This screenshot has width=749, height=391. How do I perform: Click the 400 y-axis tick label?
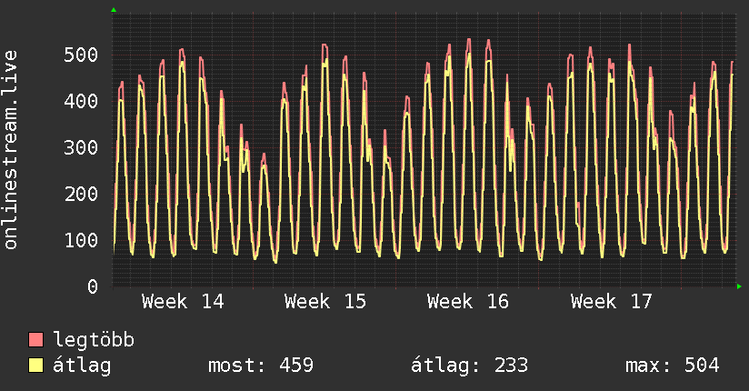pyautogui.click(x=81, y=101)
